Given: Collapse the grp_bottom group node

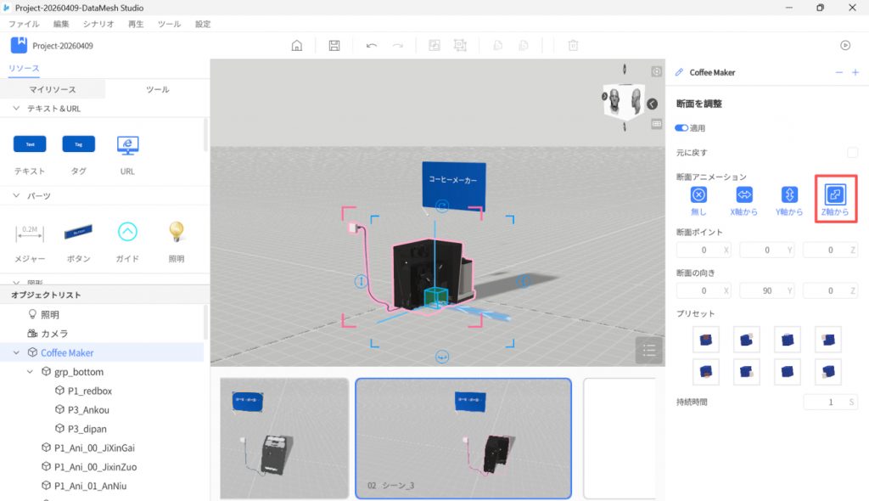Looking at the screenshot, I should 30,372.
